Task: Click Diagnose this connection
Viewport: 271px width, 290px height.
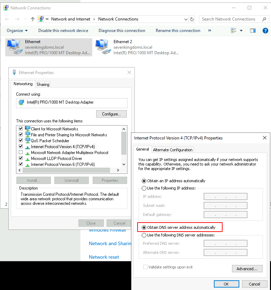Action: point(122,31)
